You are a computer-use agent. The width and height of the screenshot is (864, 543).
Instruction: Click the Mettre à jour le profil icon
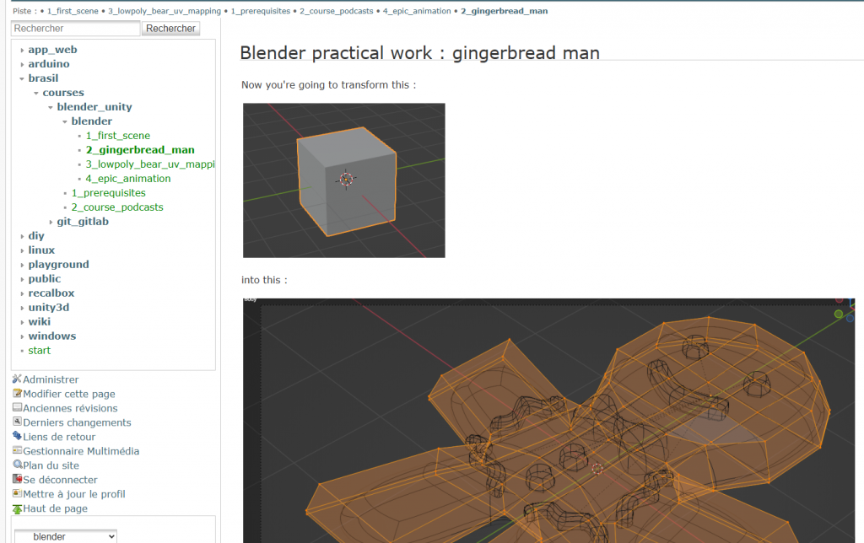[x=17, y=493]
